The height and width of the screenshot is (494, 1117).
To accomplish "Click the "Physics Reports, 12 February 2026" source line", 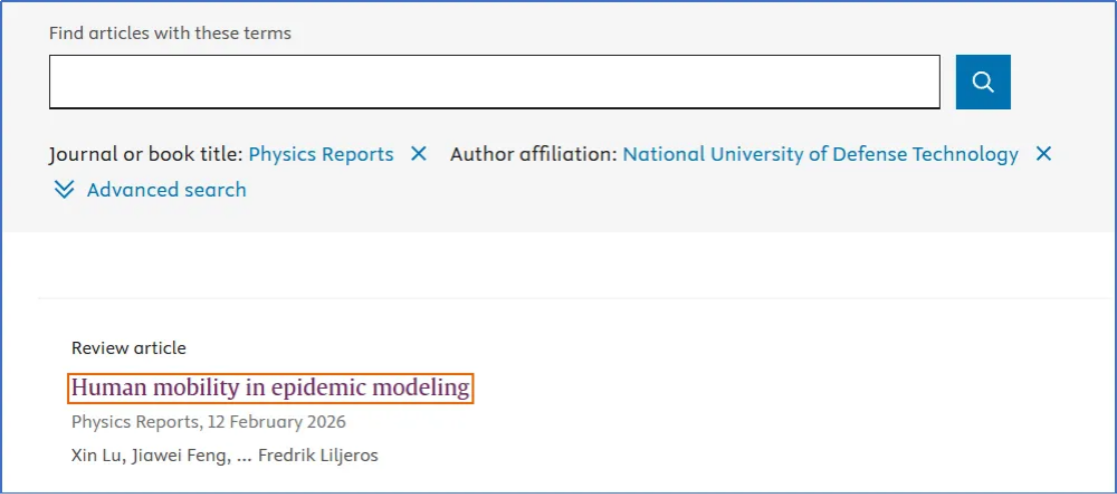I will coord(208,422).
